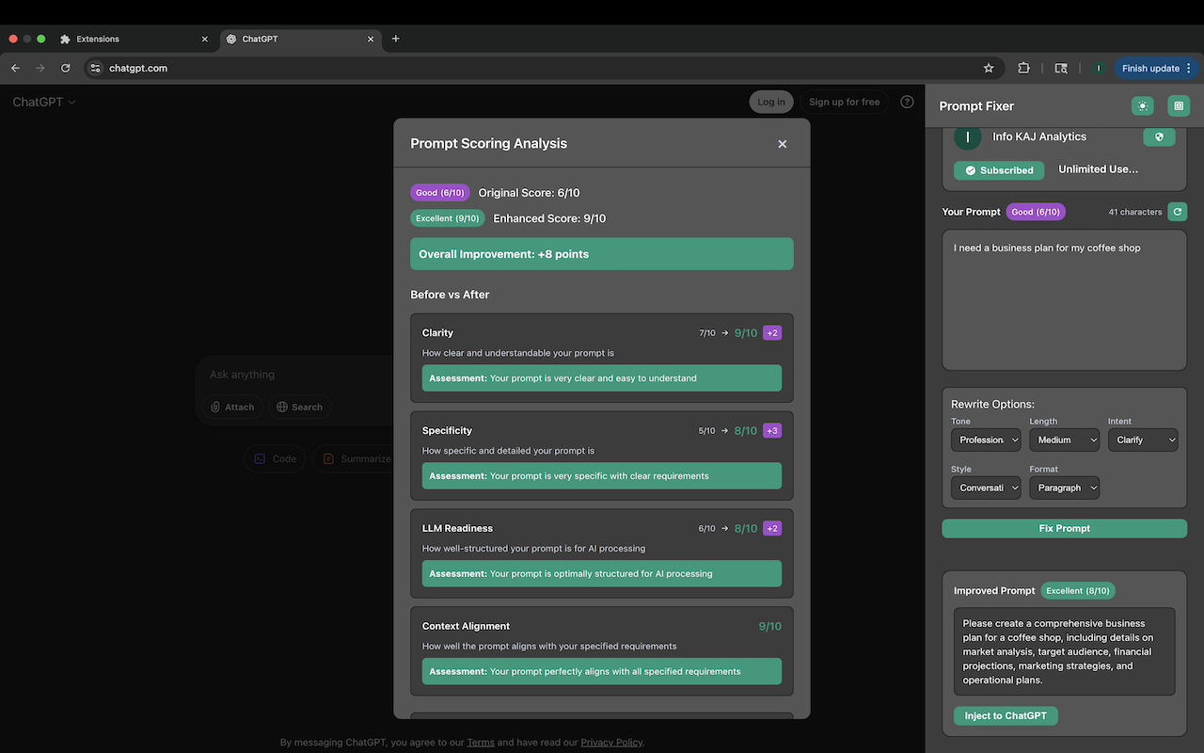Screen dimensions: 1204x753
Task: Open the Terms link
Action: 481,742
